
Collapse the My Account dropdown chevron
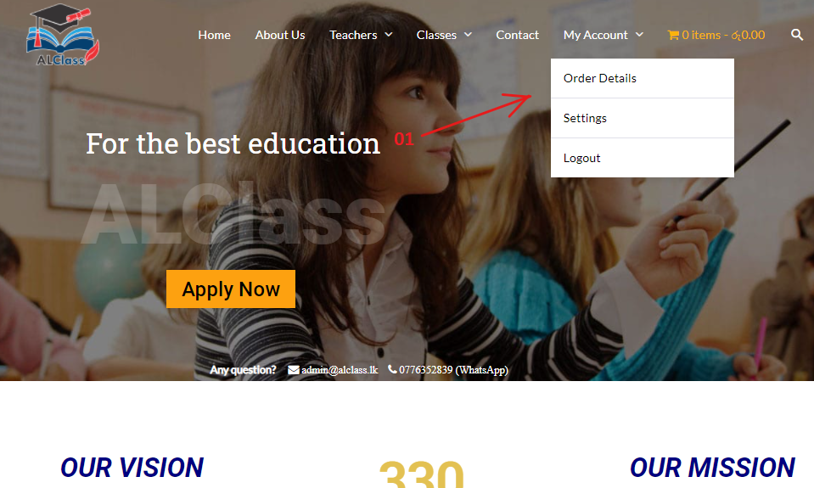pyautogui.click(x=640, y=35)
